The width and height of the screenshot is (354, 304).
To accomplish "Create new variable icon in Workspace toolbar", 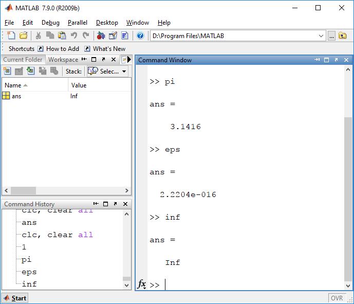I will (7, 71).
